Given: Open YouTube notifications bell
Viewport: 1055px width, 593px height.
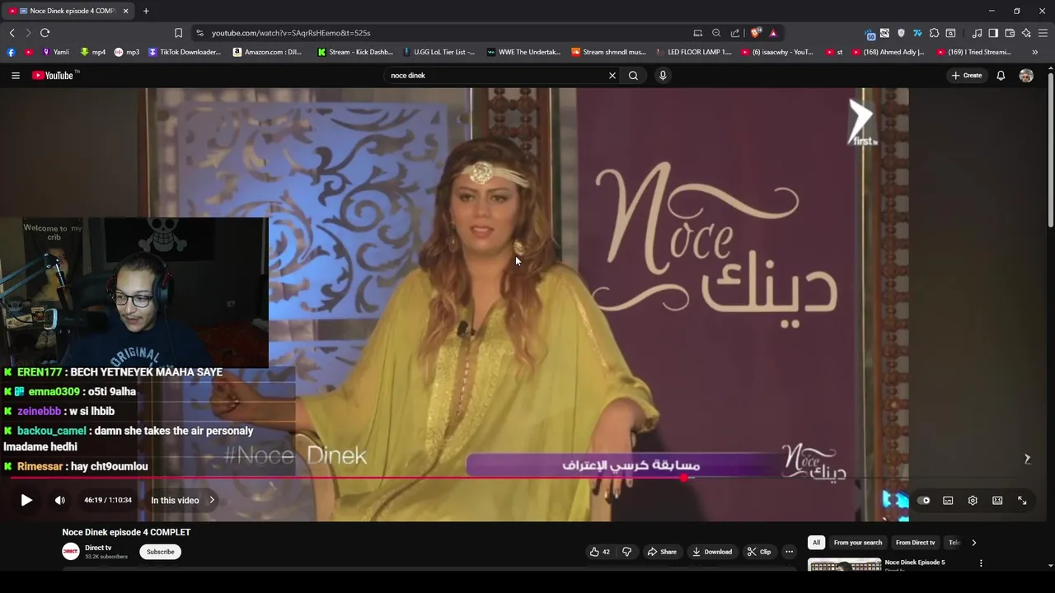Looking at the screenshot, I should coord(1001,75).
